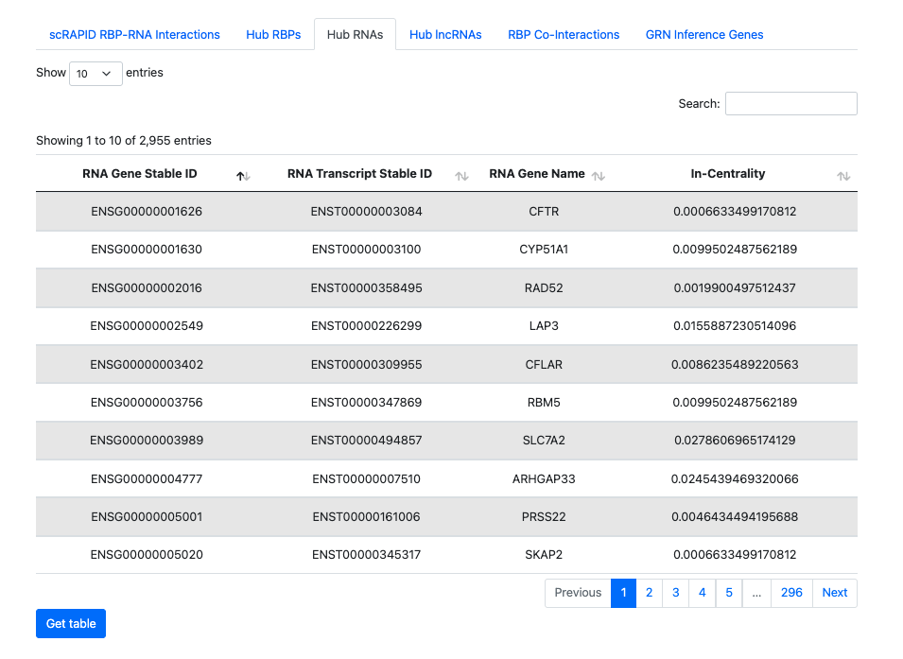Click RNA Transcript Stable ID sort icon
This screenshot has width=903, height=659.
pos(461,176)
